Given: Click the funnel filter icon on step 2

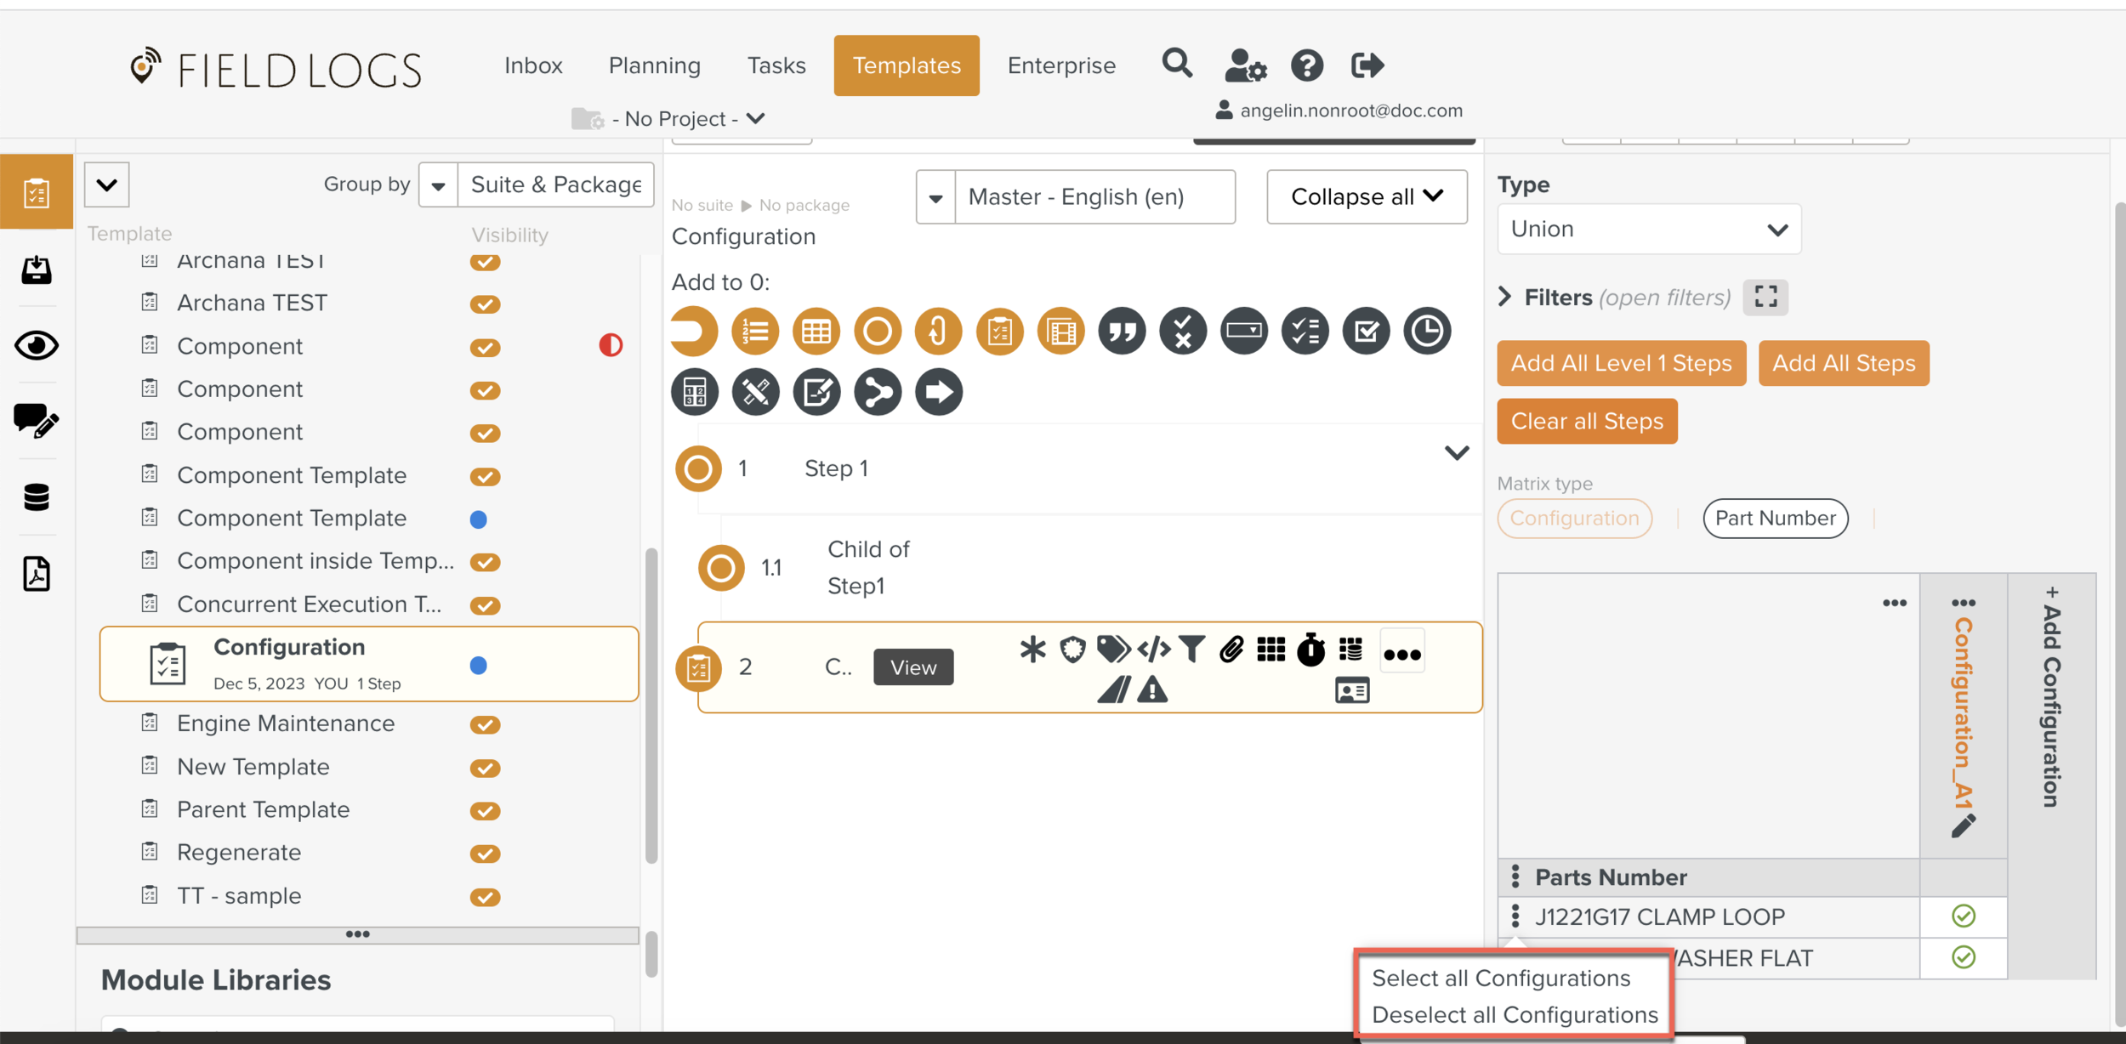Looking at the screenshot, I should tap(1192, 650).
